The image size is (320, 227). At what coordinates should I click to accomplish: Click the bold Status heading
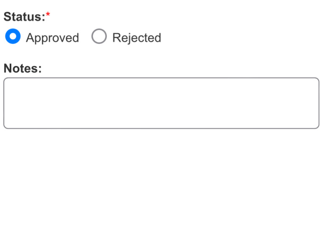click(24, 17)
